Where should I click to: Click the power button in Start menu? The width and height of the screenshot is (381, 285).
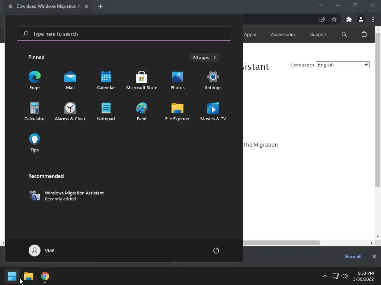click(216, 250)
